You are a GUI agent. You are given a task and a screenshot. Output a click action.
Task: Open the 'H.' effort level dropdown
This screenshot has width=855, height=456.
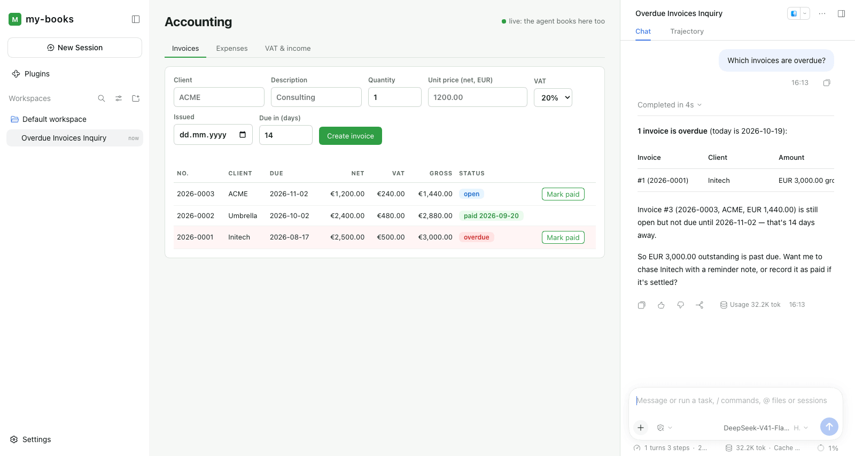[801, 428]
